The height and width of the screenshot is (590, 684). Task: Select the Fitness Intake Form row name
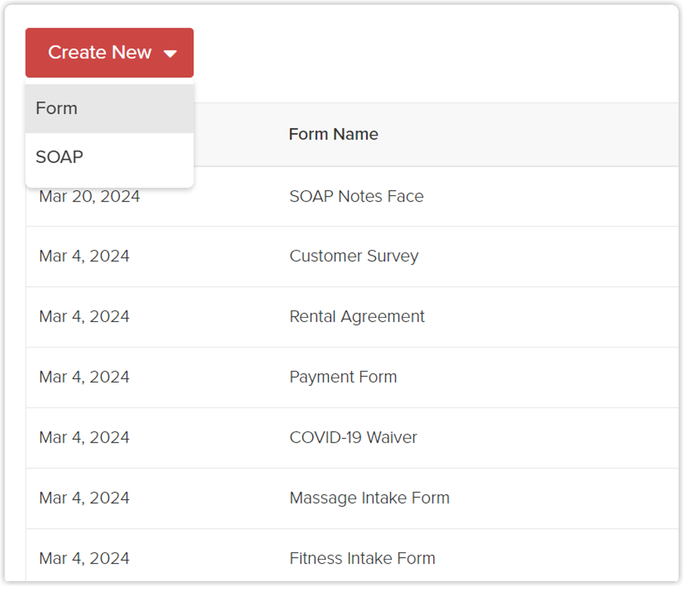(x=363, y=558)
